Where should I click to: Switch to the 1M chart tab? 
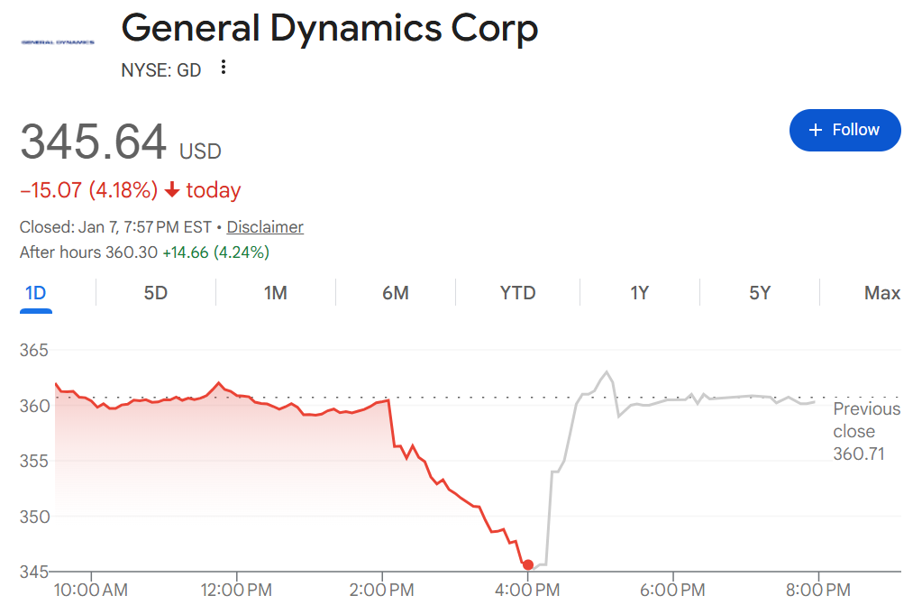275,293
